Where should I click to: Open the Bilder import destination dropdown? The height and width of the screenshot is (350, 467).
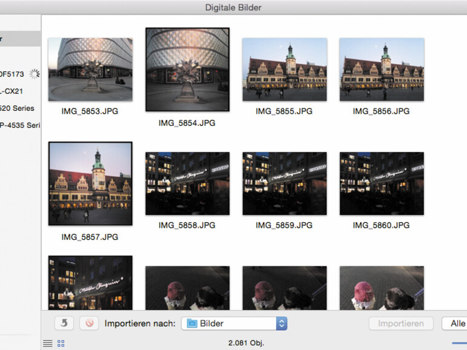(x=234, y=323)
